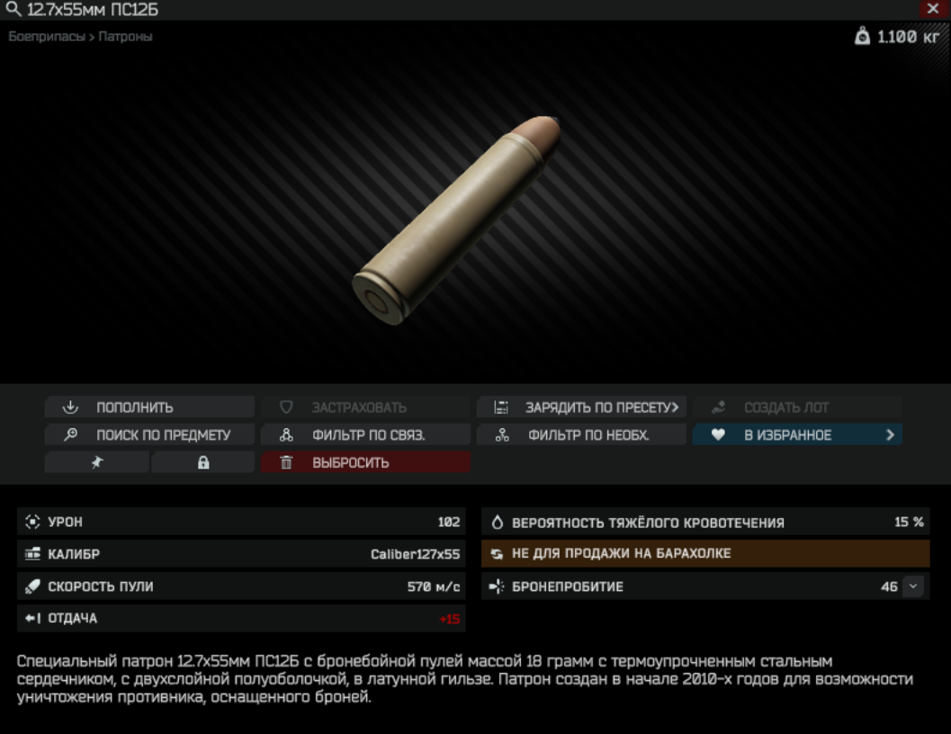Click the ЗАСТРАХОВАТЬ shield icon
The image size is (951, 734).
coord(286,407)
